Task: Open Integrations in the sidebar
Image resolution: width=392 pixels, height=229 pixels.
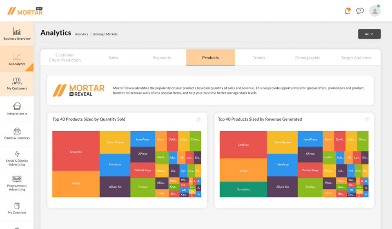Action: [x=17, y=109]
